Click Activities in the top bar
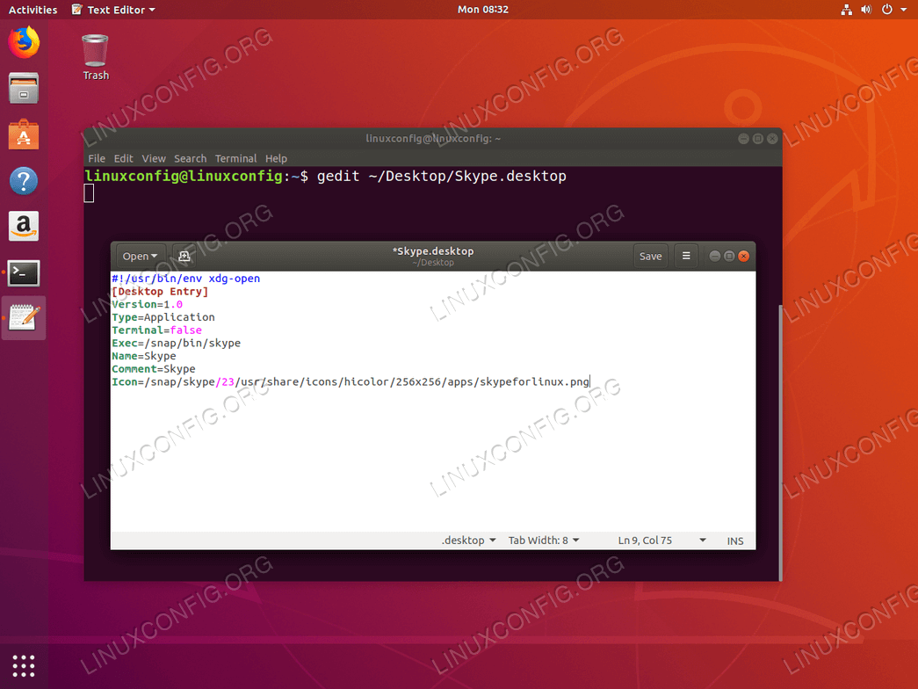This screenshot has width=918, height=689. 33,10
